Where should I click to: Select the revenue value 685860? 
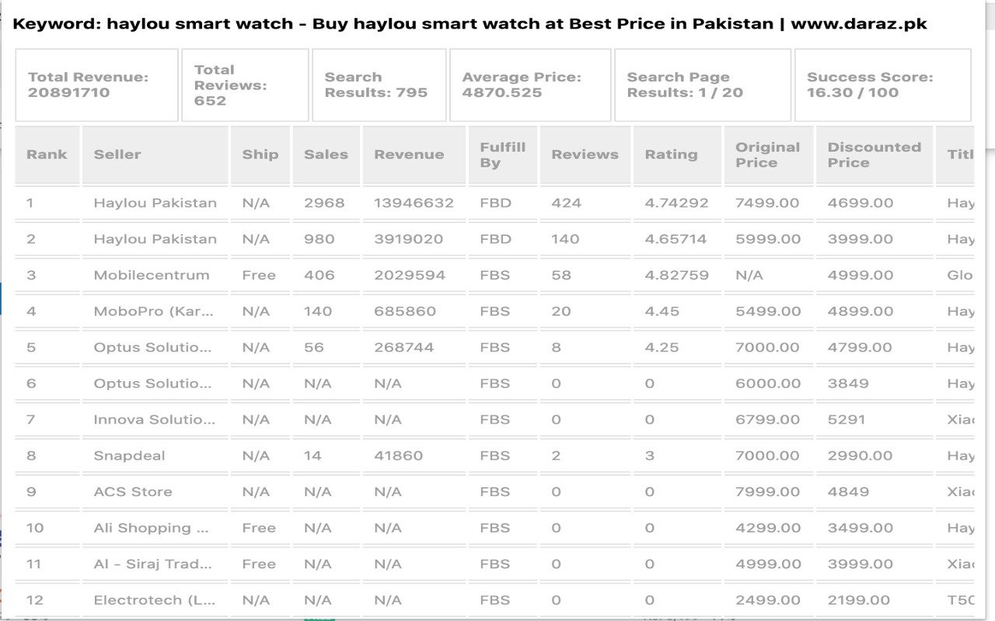pos(405,311)
